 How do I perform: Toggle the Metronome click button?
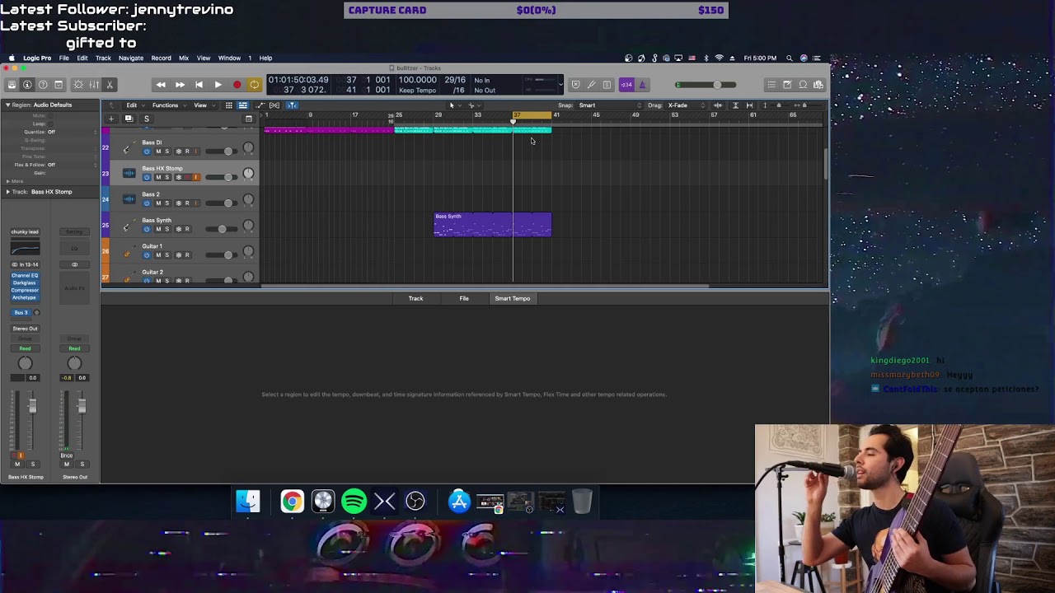click(x=642, y=85)
